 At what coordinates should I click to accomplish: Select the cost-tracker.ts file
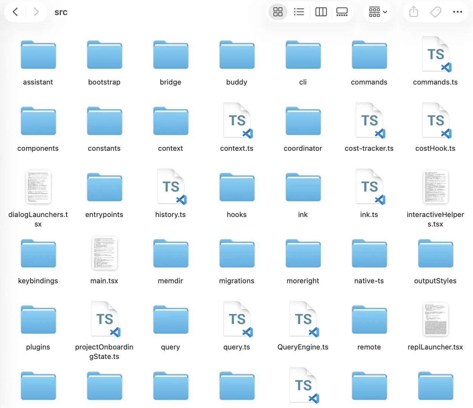370,121
